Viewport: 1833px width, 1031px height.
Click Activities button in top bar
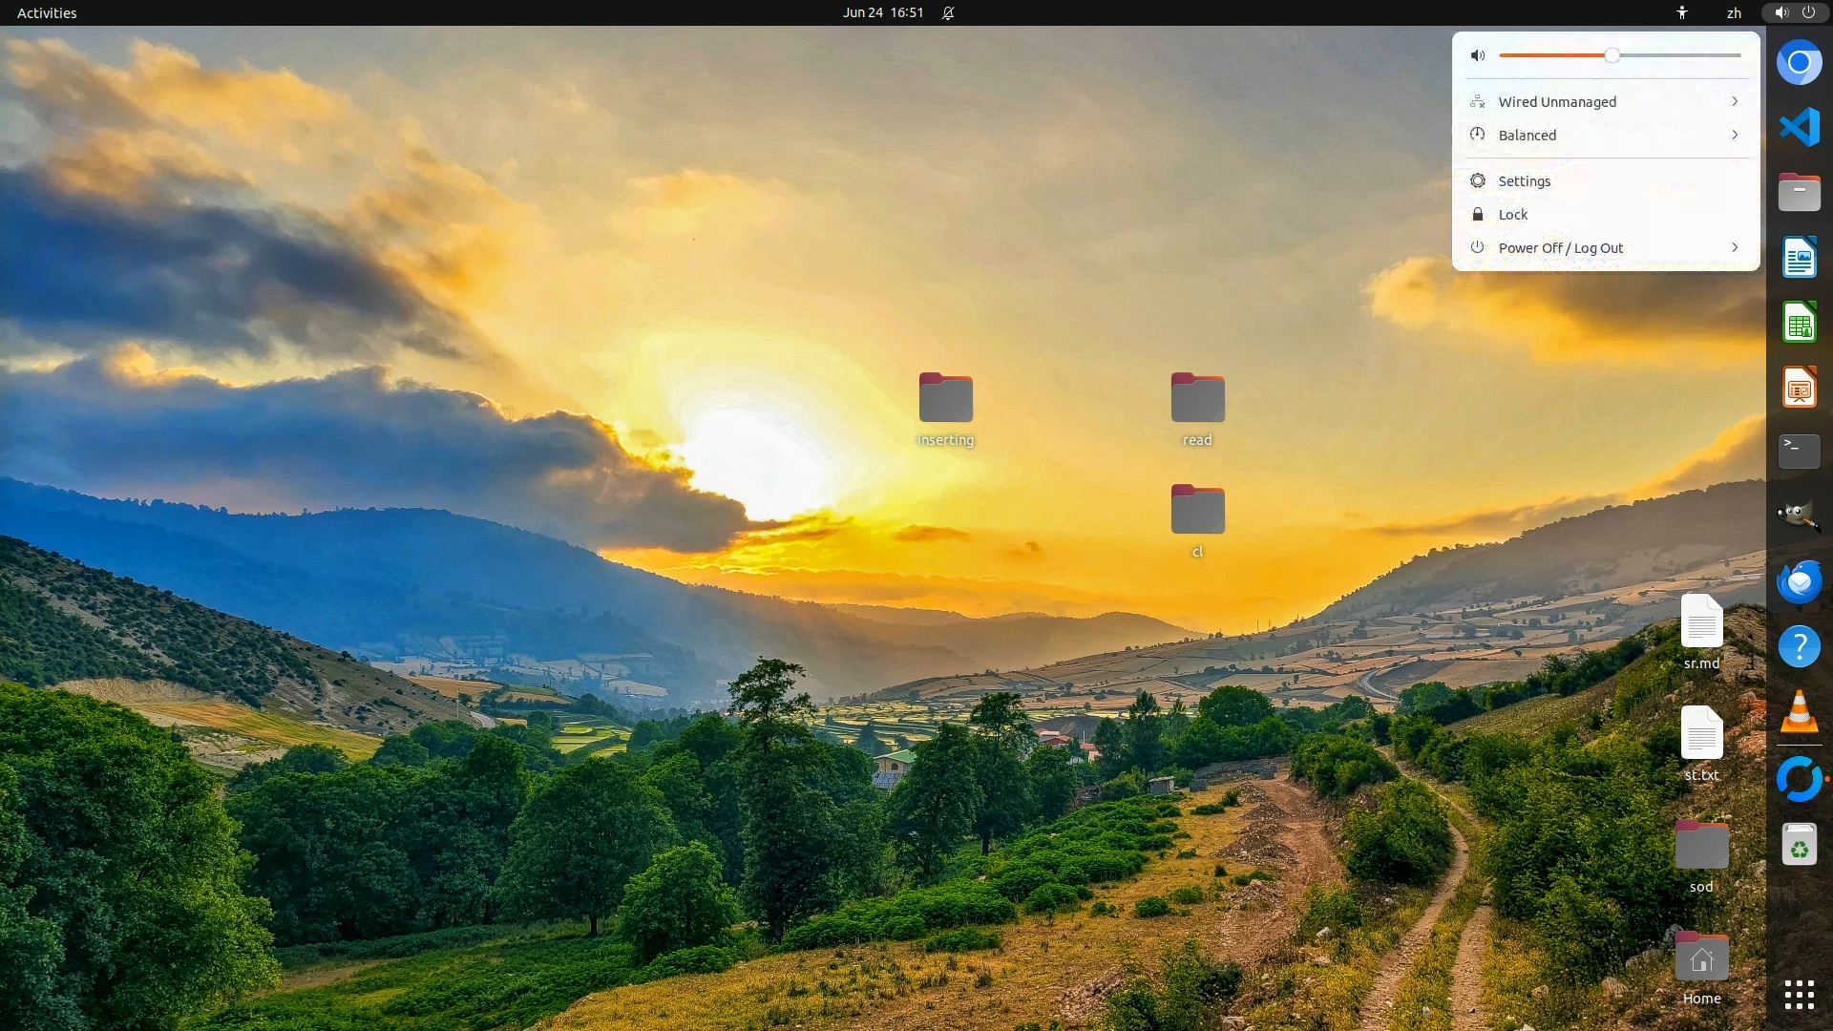coord(47,12)
